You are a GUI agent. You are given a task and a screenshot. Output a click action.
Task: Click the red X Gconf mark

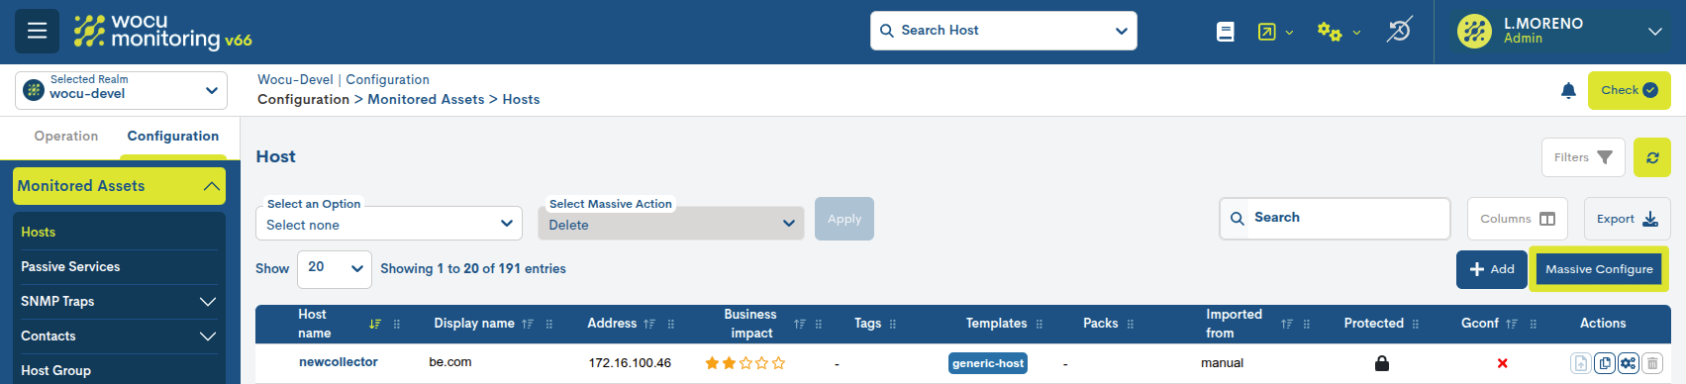[x=1503, y=363]
